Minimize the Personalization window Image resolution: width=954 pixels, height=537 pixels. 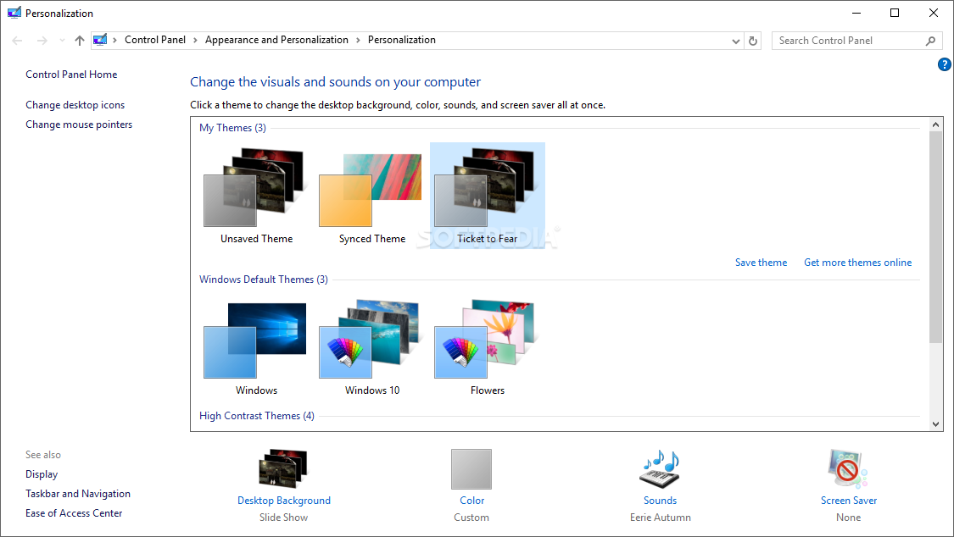pos(856,13)
